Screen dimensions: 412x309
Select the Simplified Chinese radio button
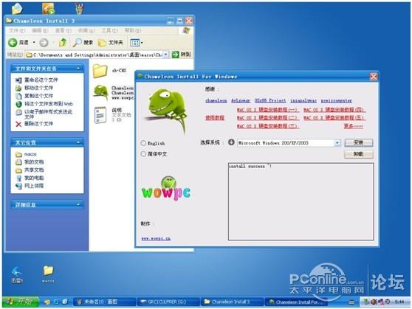click(143, 154)
